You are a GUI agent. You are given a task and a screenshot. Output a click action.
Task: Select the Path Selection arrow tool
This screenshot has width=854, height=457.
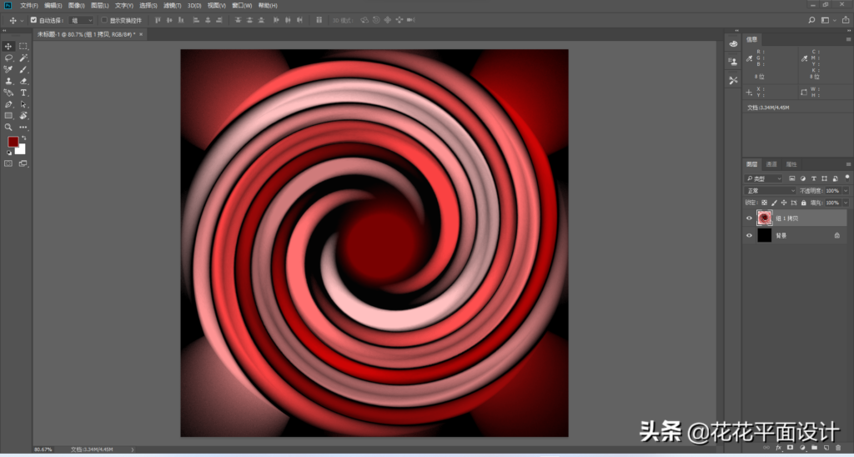[x=23, y=104]
